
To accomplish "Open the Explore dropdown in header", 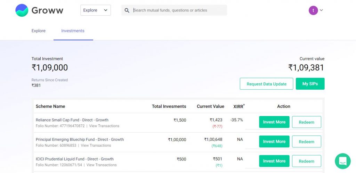I will pyautogui.click(x=96, y=10).
